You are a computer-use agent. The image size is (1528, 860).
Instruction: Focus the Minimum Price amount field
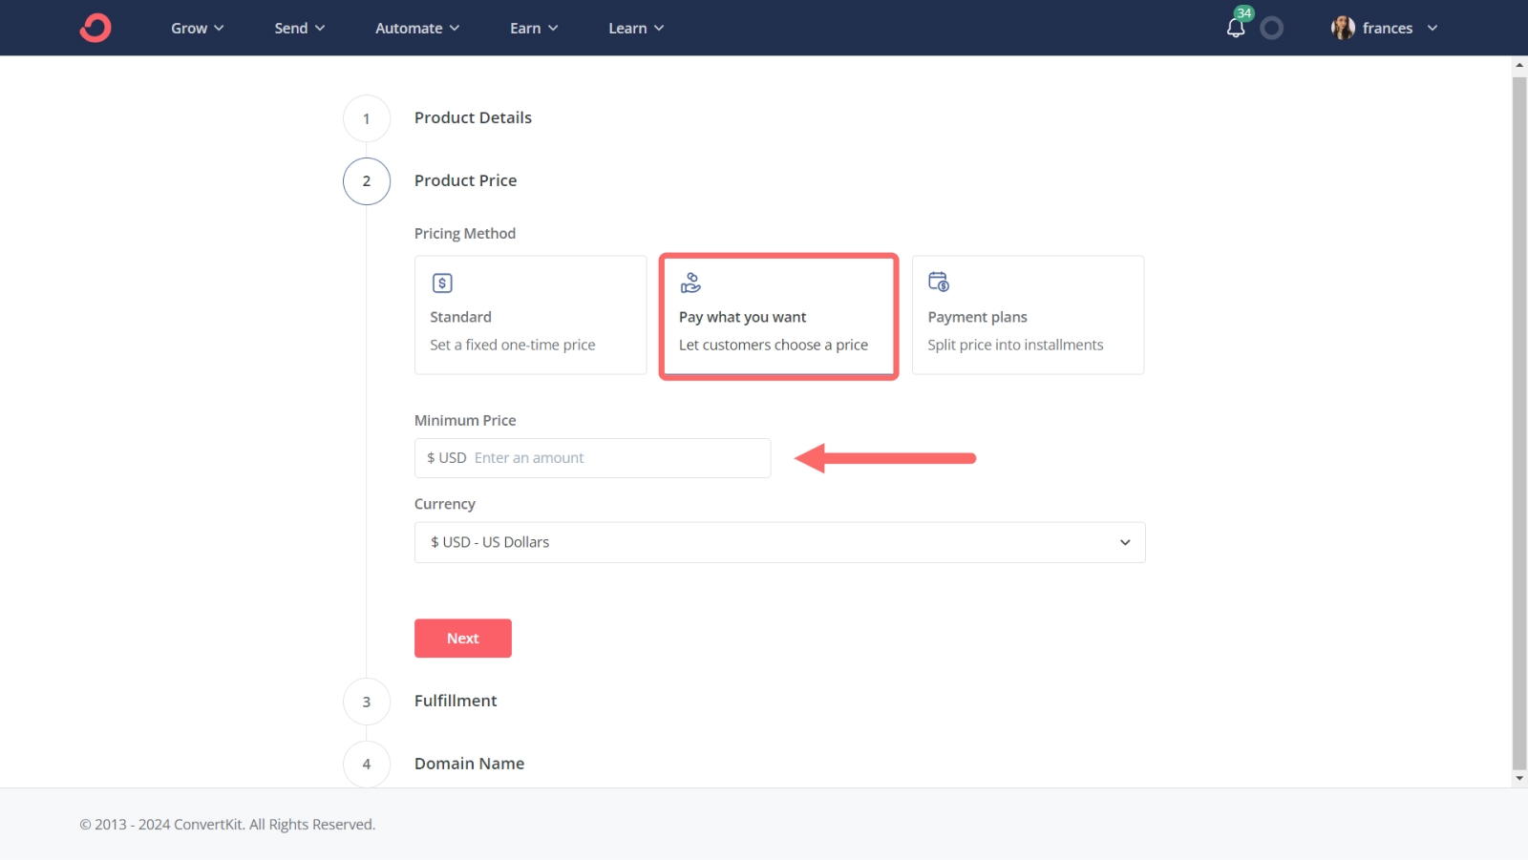[x=619, y=458]
